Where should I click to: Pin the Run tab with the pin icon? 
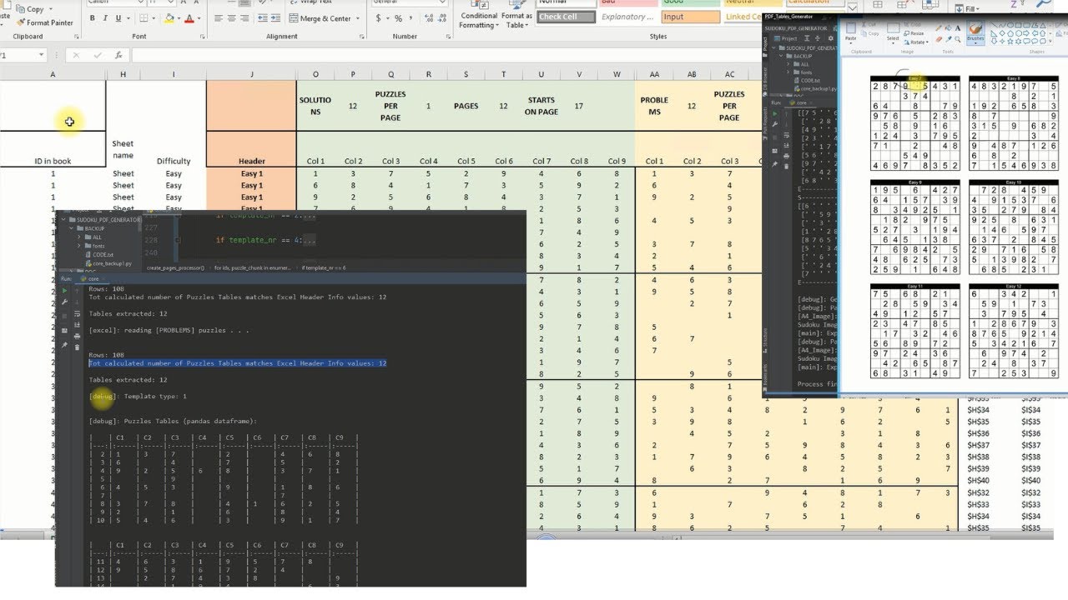[x=64, y=345]
